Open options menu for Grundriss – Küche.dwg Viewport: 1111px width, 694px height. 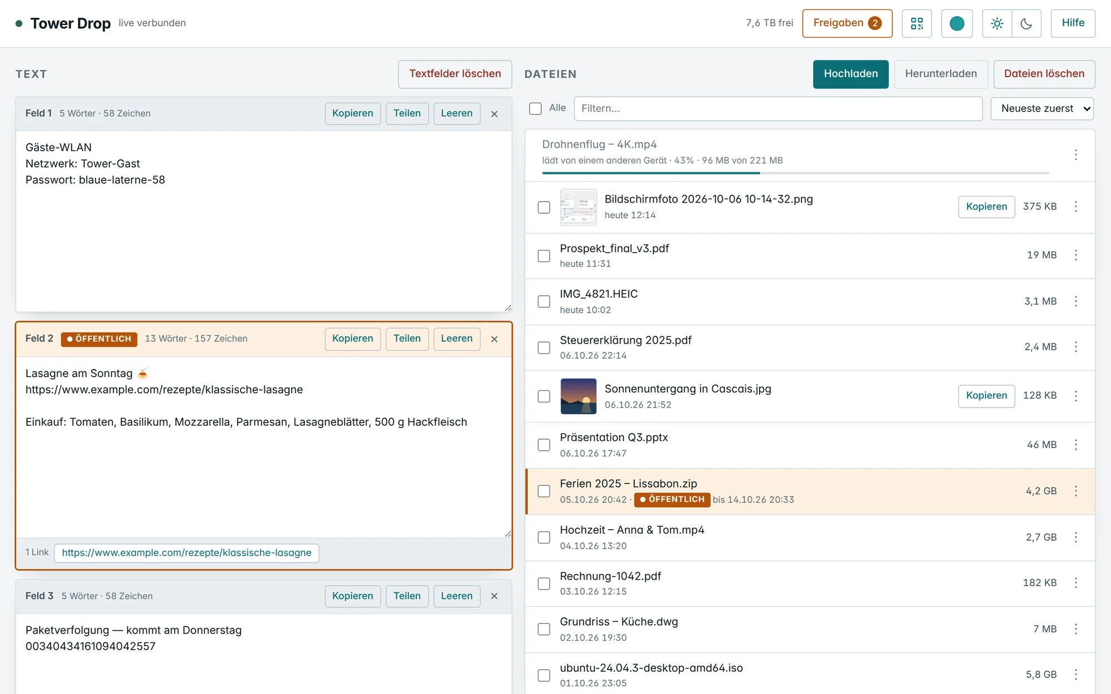[1076, 629]
